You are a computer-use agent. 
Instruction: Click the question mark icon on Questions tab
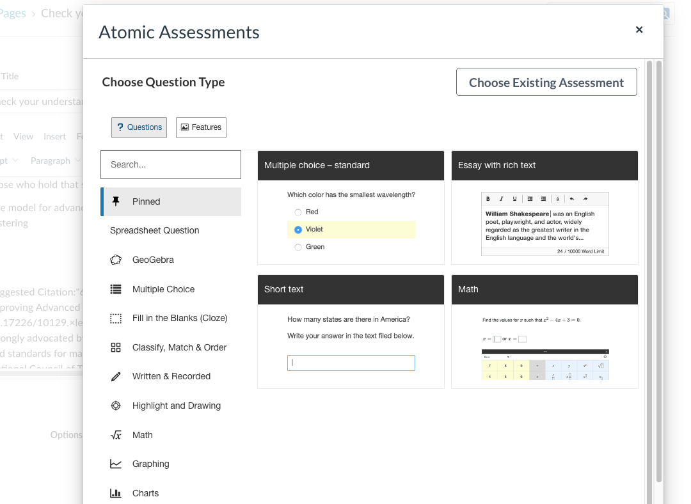click(x=120, y=127)
